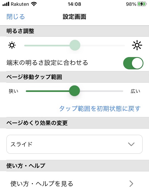149x193 pixels.
Task: Tap 閉じる to close settings
Action: 16,17
